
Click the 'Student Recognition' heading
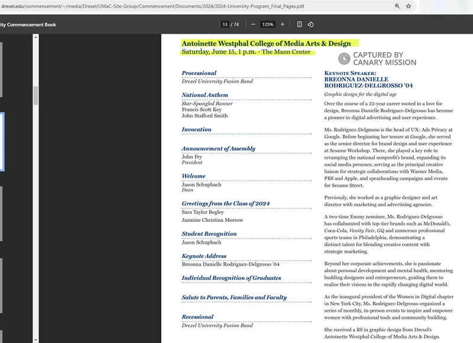click(x=209, y=234)
